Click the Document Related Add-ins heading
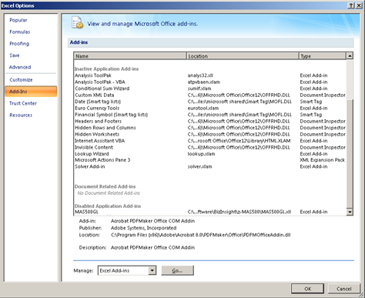 pos(105,186)
